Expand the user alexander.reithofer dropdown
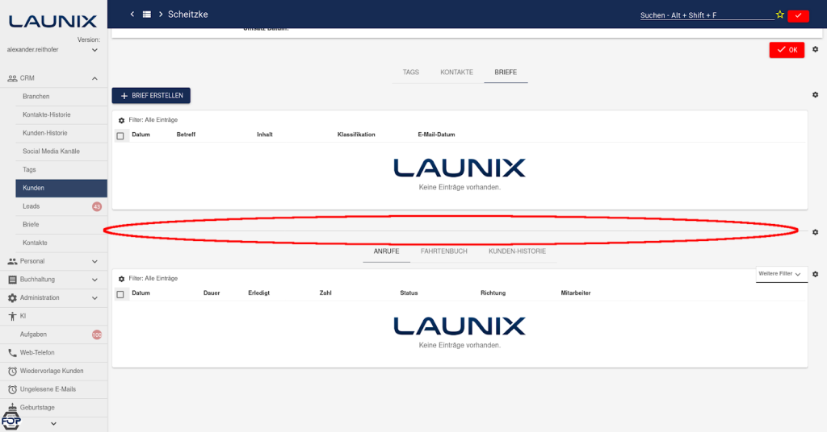This screenshot has height=432, width=827. coord(94,50)
